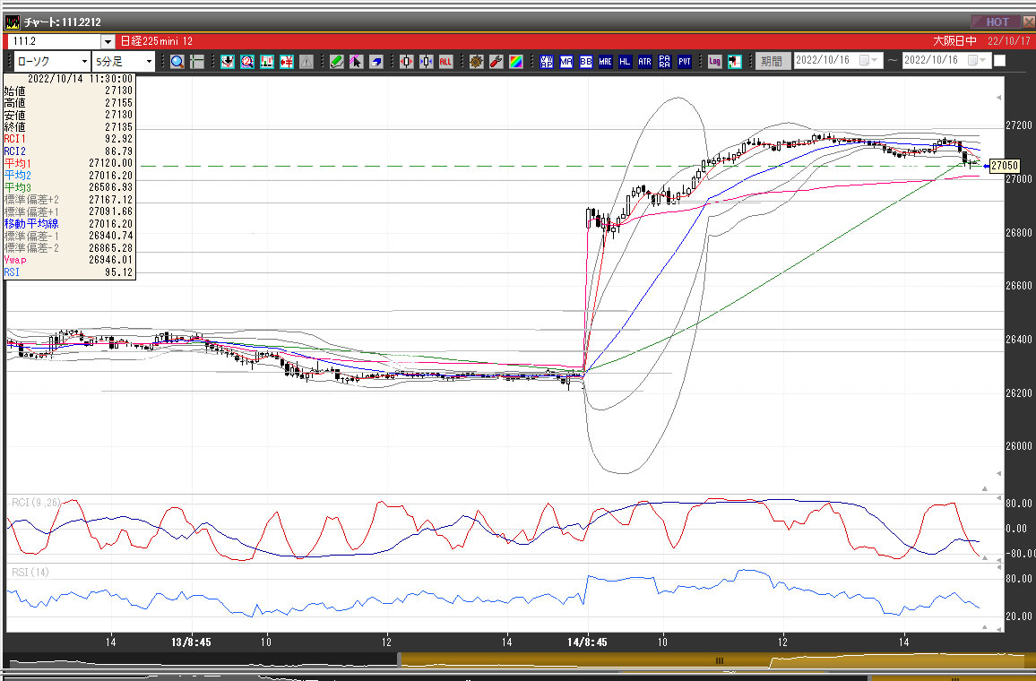Toggle the MA moving average indicator
The height and width of the screenshot is (681, 1036).
click(x=566, y=62)
